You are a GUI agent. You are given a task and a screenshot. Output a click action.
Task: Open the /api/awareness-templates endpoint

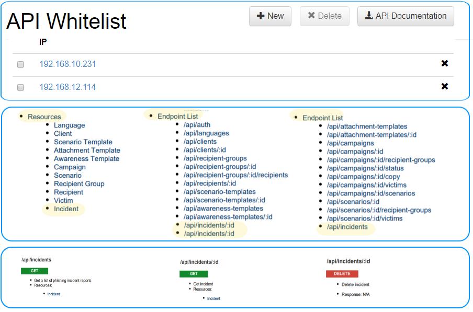click(223, 209)
